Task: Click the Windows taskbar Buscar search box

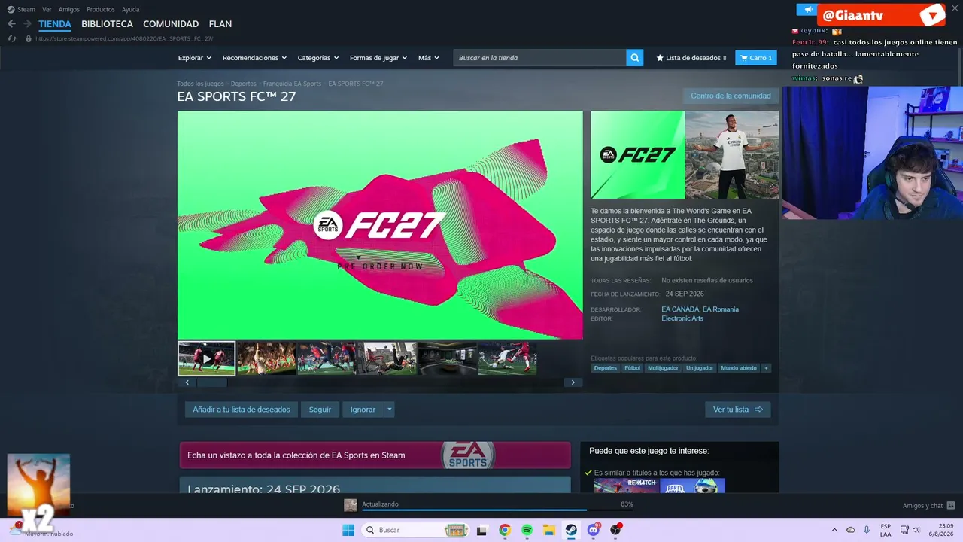Action: (x=416, y=530)
